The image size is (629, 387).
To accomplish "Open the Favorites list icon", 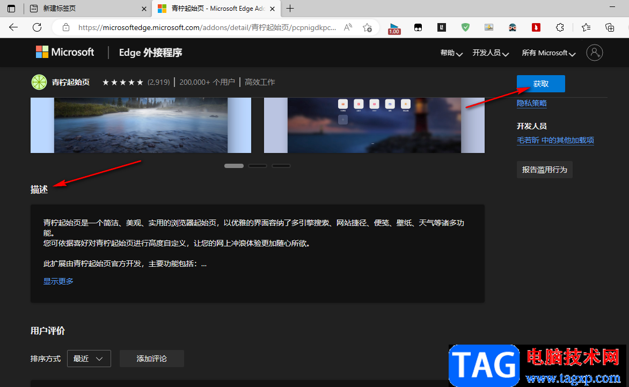I will [x=586, y=27].
